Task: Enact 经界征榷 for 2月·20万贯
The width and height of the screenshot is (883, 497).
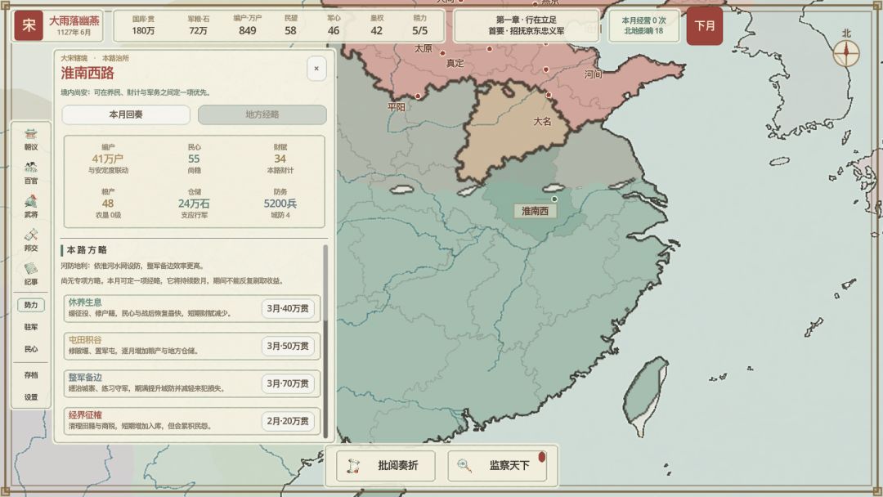Action: (288, 421)
